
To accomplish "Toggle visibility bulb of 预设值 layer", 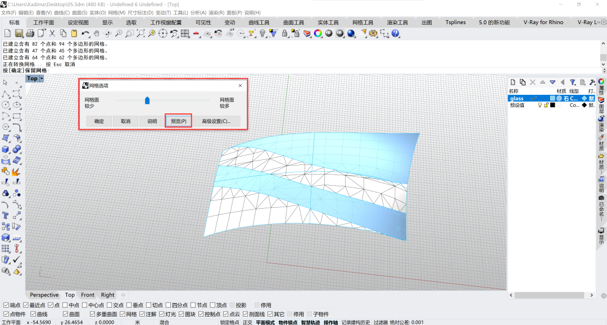I will (x=540, y=105).
